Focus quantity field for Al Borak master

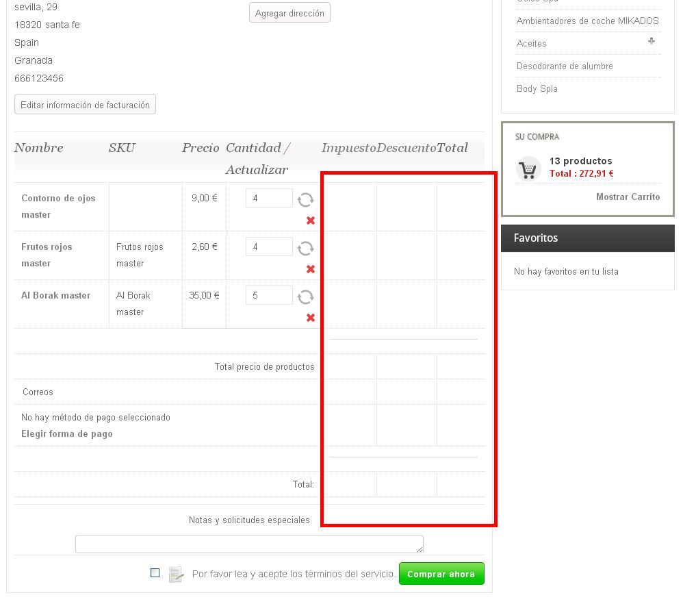click(269, 295)
